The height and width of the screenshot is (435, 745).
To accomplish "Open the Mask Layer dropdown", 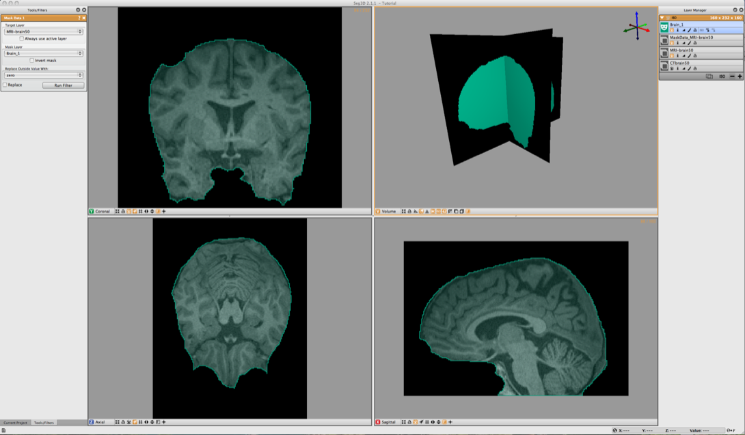I will pos(44,53).
